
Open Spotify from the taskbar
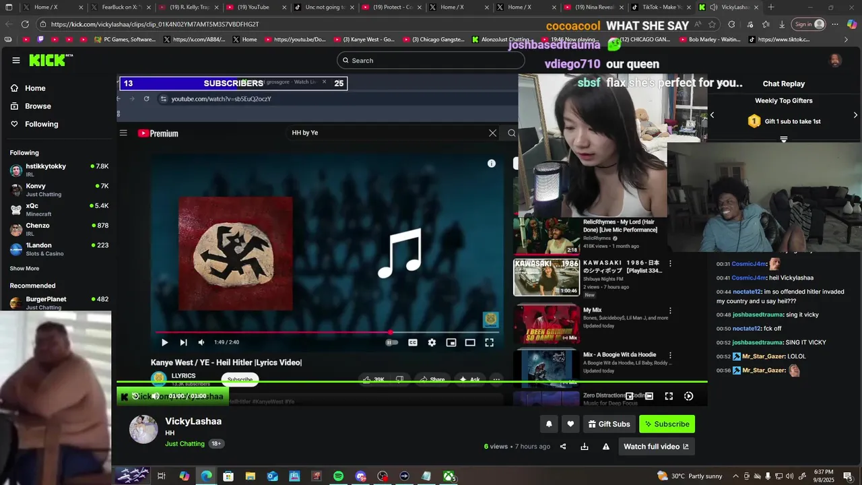click(x=338, y=476)
